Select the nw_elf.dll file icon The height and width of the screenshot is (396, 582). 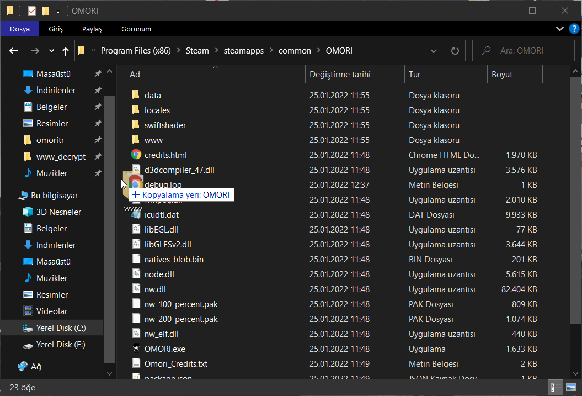(136, 334)
